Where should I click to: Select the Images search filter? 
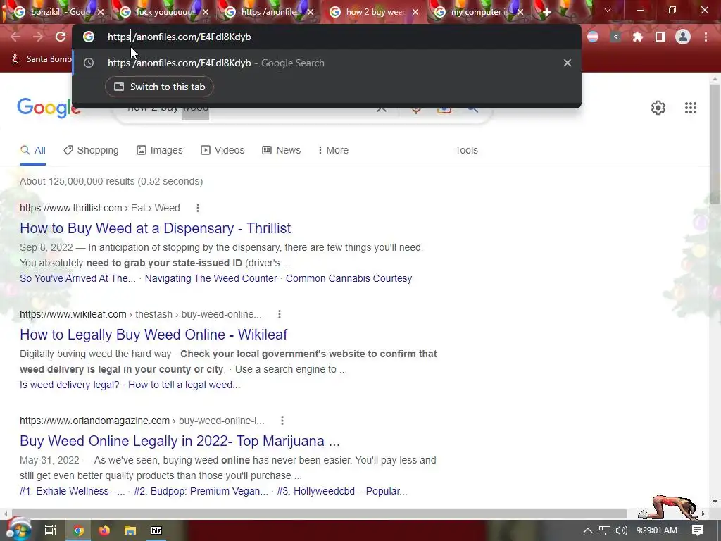tap(160, 150)
